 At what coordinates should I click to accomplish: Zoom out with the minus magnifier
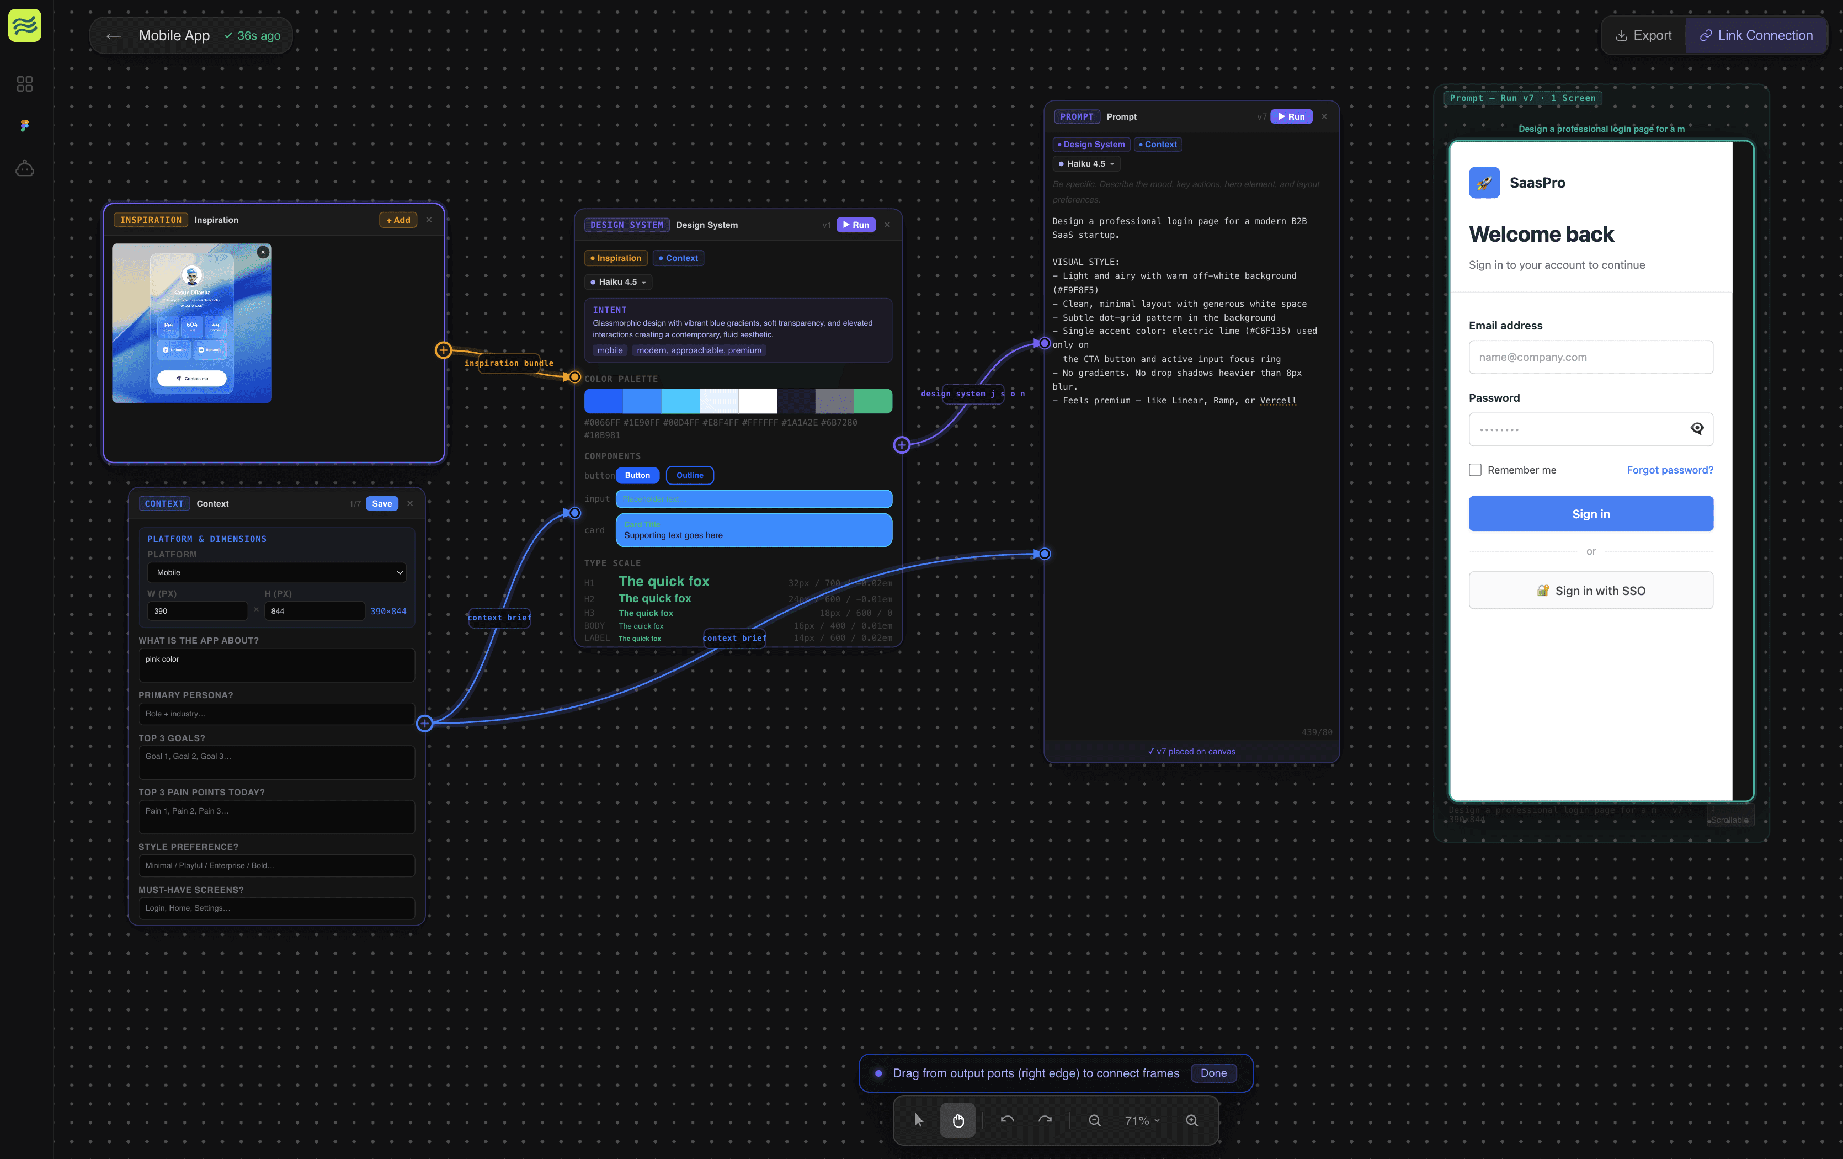tap(1094, 1120)
